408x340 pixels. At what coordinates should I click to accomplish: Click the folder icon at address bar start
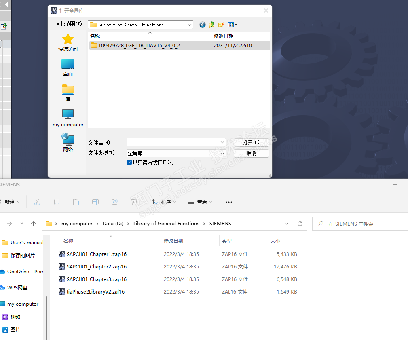49,224
